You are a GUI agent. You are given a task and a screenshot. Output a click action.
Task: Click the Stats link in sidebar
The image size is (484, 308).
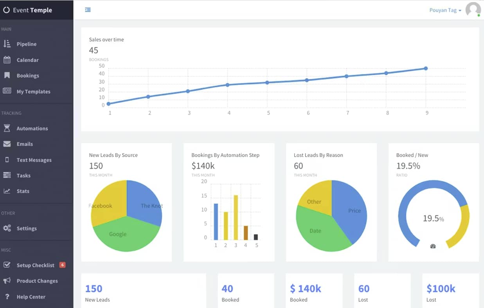[23, 191]
